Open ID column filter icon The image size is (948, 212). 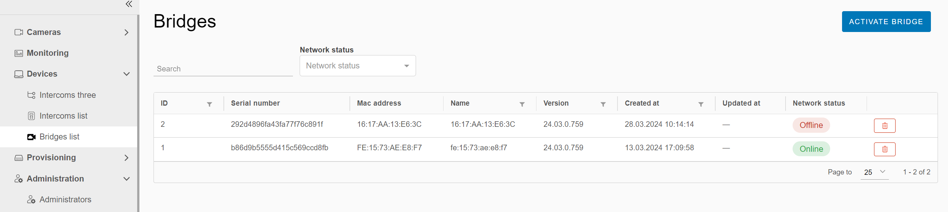click(x=209, y=104)
